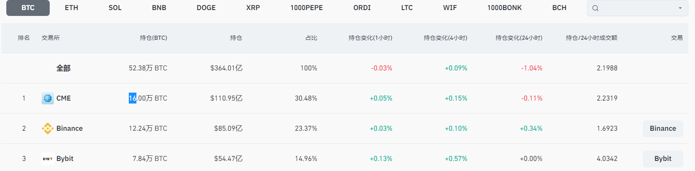Click the CME exchange logo icon
Screen dimensions: 695x171
(x=48, y=98)
